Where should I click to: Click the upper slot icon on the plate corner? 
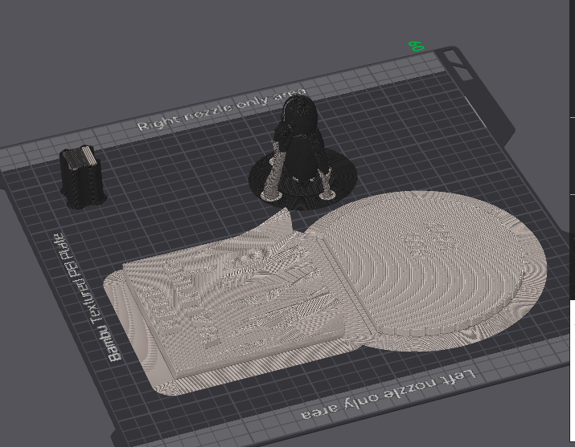click(x=452, y=57)
